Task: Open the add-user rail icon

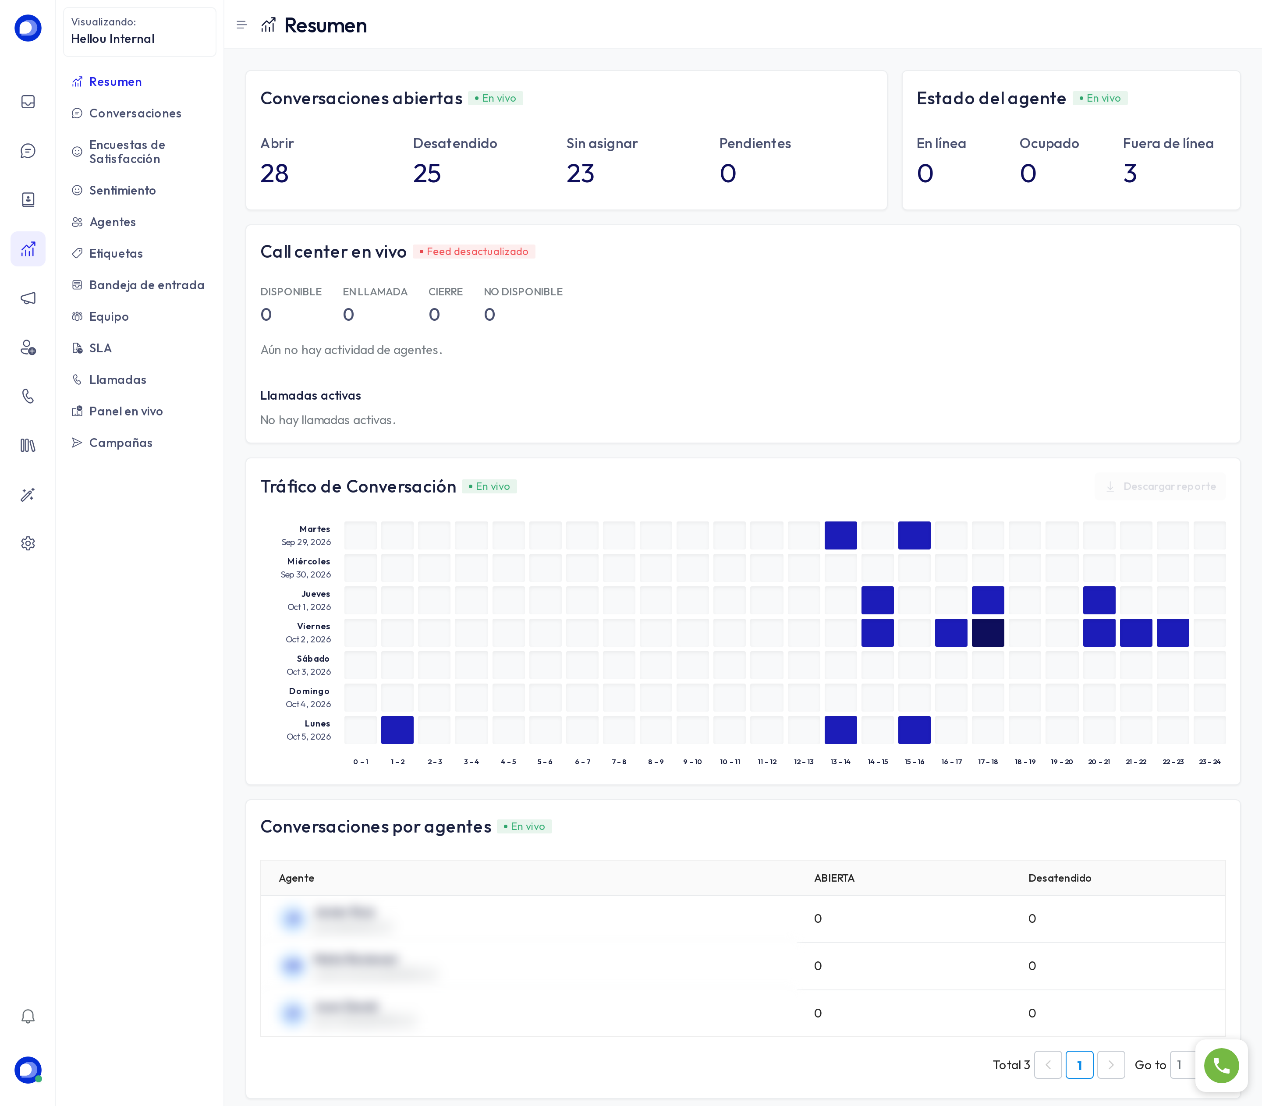Action: tap(28, 347)
